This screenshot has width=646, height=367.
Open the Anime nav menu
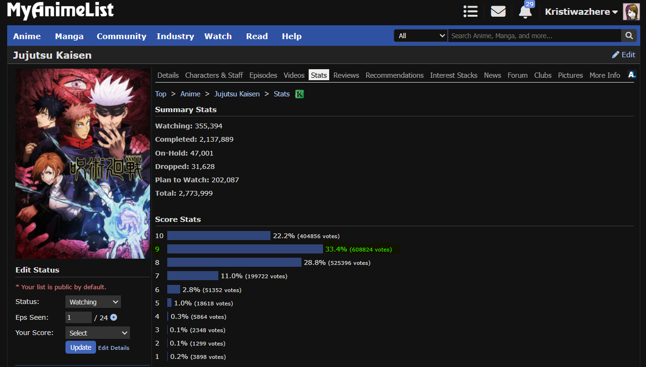(x=27, y=36)
